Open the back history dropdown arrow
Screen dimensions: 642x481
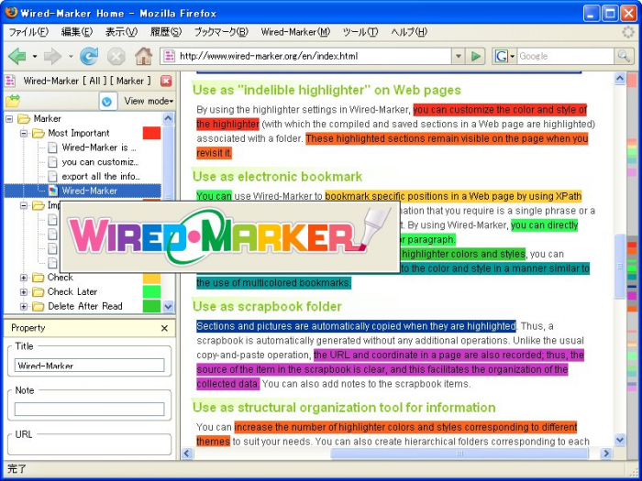point(35,56)
